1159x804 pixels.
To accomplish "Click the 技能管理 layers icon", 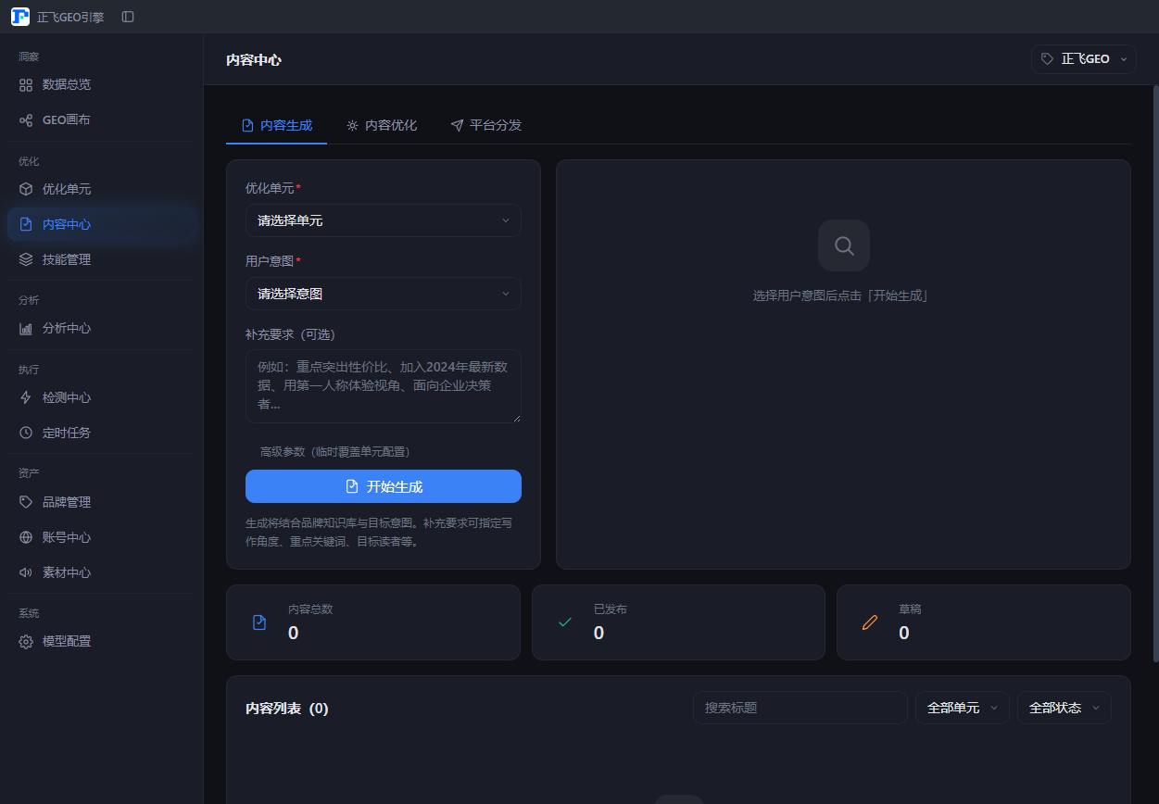I will click(x=26, y=259).
